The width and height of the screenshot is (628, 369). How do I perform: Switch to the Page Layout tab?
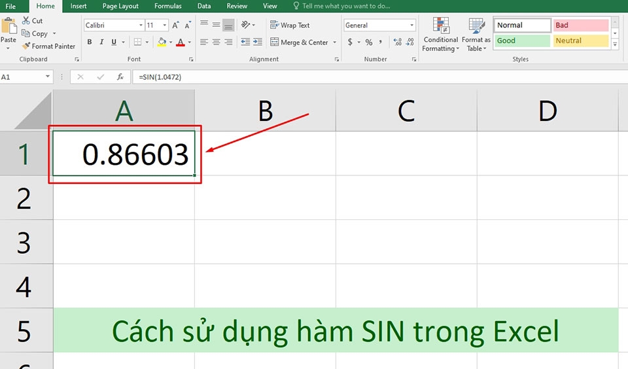click(120, 6)
